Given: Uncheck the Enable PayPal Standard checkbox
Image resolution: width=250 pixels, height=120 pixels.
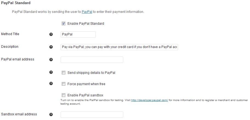Looking at the screenshot, I should pyautogui.click(x=63, y=24).
